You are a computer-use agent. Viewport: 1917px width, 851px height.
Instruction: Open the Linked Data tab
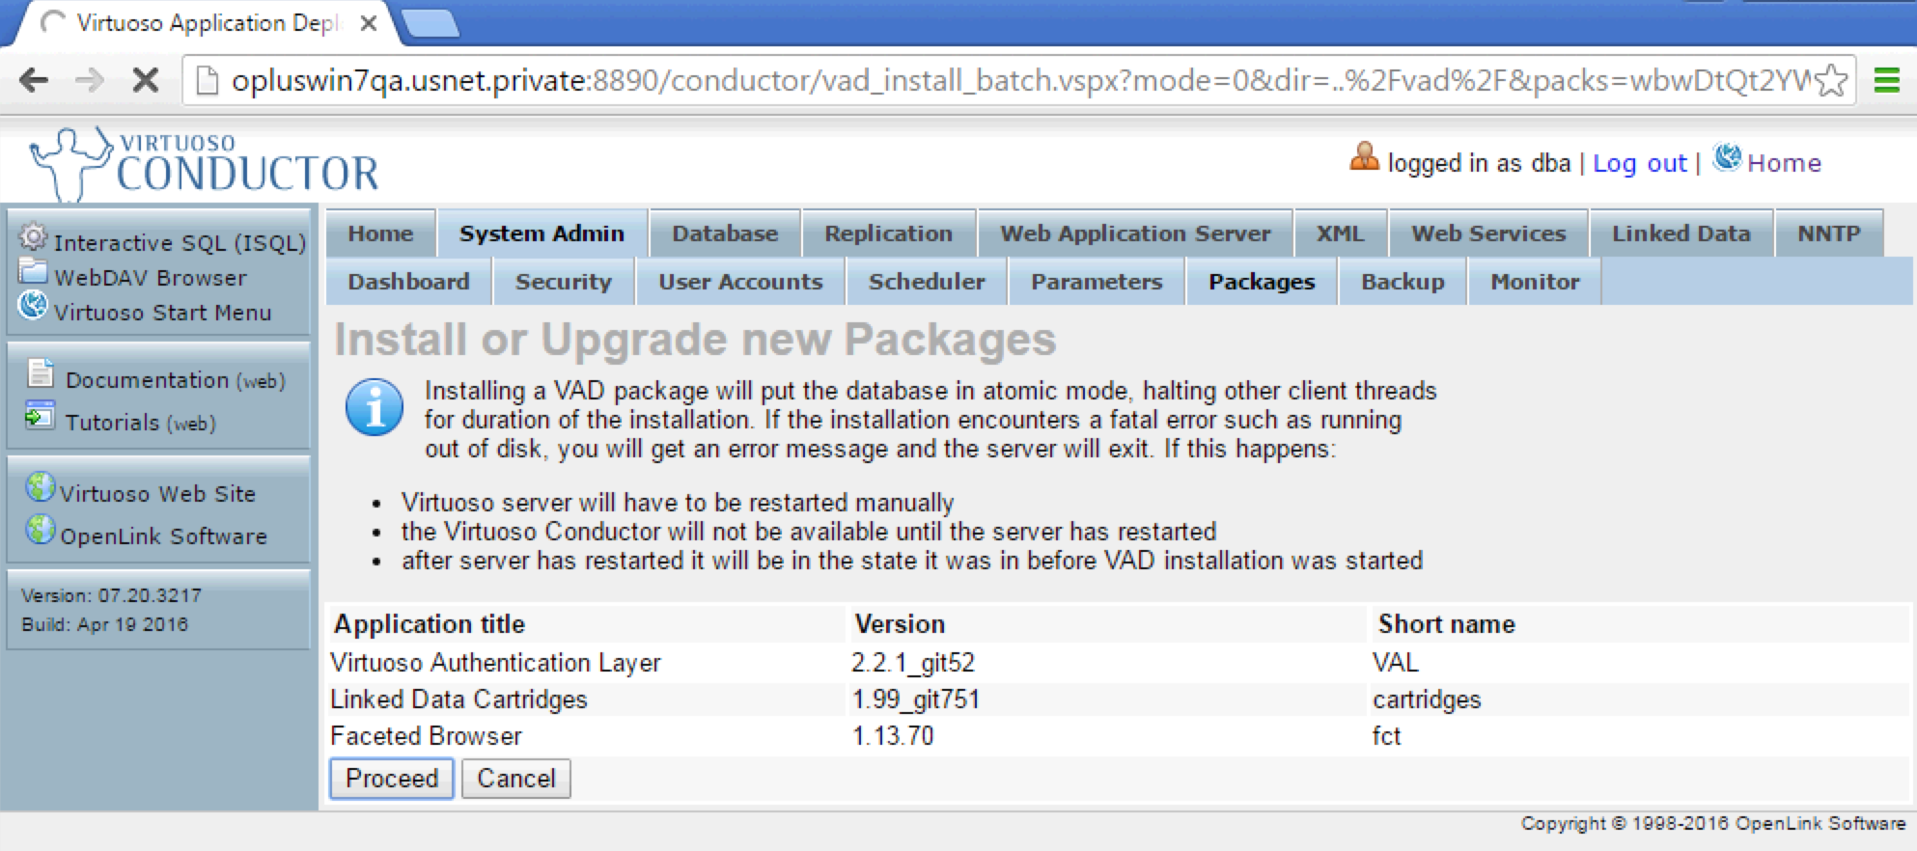tap(1681, 233)
